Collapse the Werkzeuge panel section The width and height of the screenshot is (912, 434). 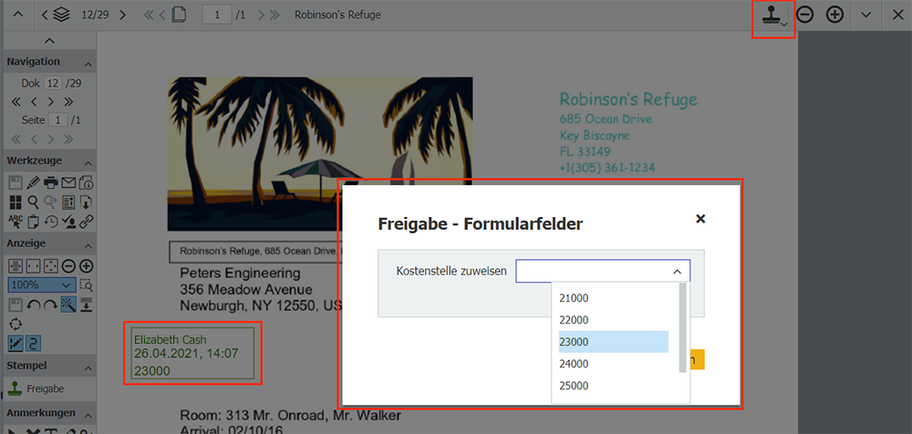pos(88,159)
